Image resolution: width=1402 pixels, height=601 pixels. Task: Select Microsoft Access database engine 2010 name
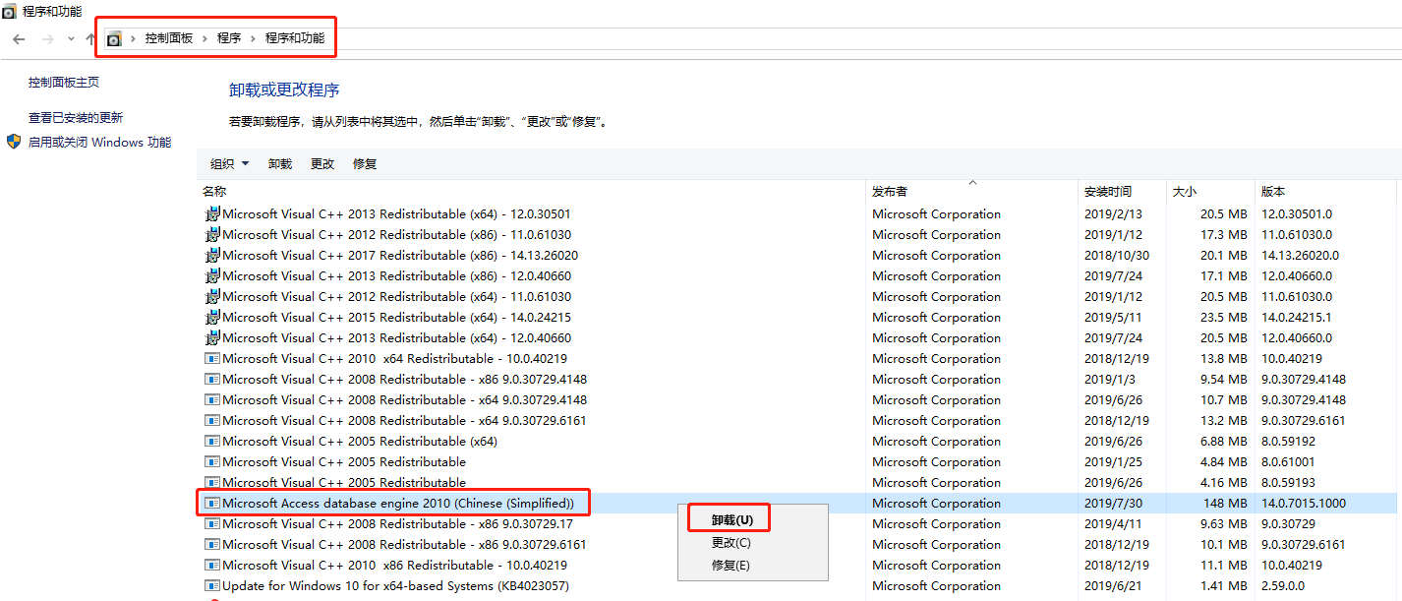coord(398,503)
